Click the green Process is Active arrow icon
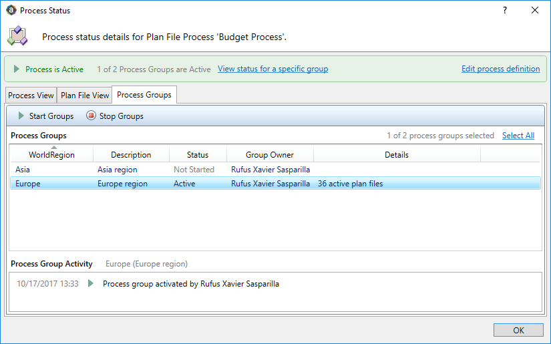The image size is (551, 344). coord(16,69)
